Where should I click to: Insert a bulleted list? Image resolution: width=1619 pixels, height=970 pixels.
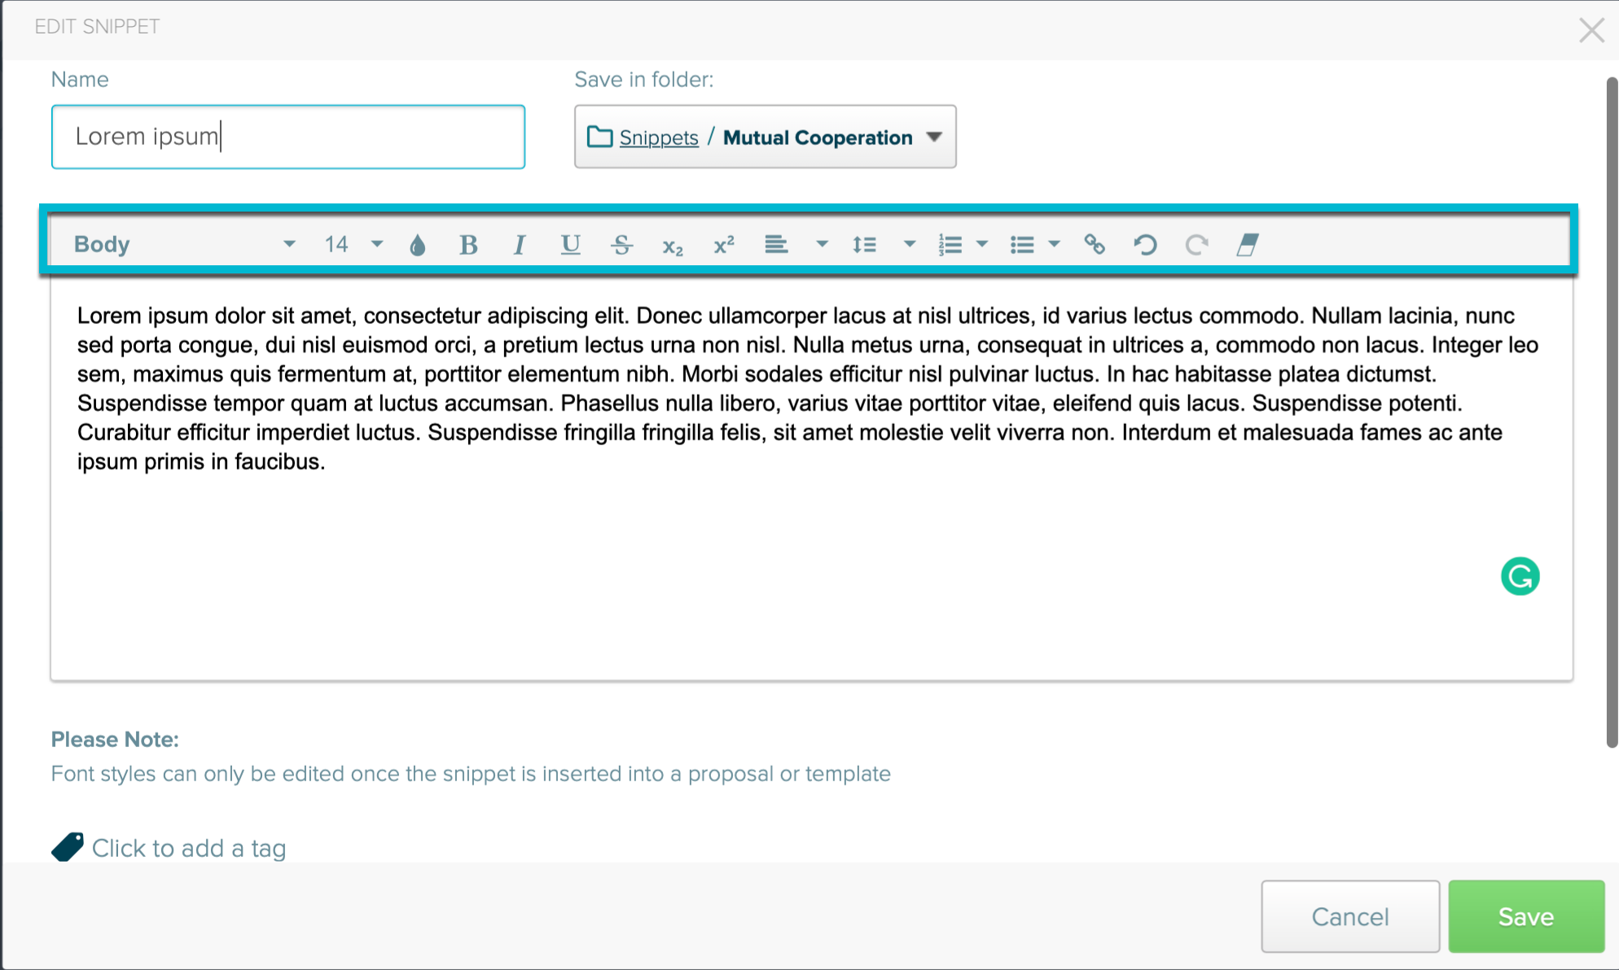tap(1022, 244)
